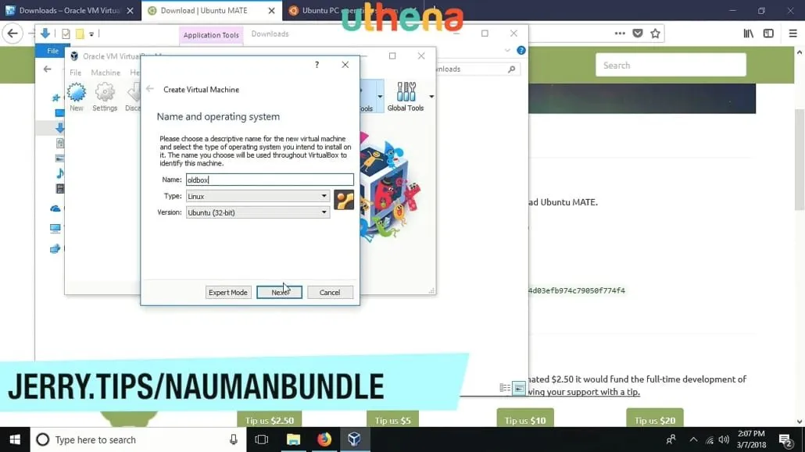The width and height of the screenshot is (805, 452).
Task: Click the help question mark in Create Virtual Machine dialog
Action: pos(317,65)
